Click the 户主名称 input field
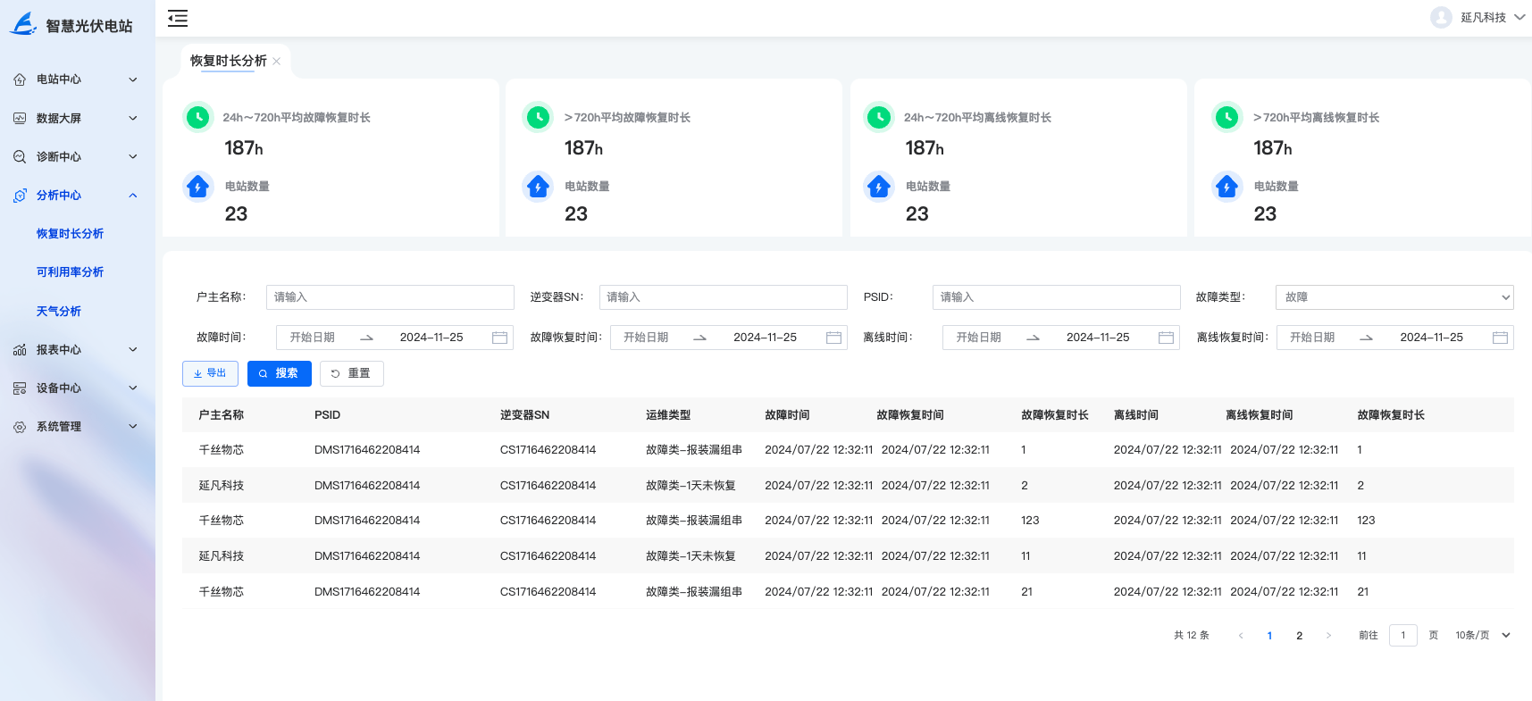The width and height of the screenshot is (1532, 701). click(389, 297)
